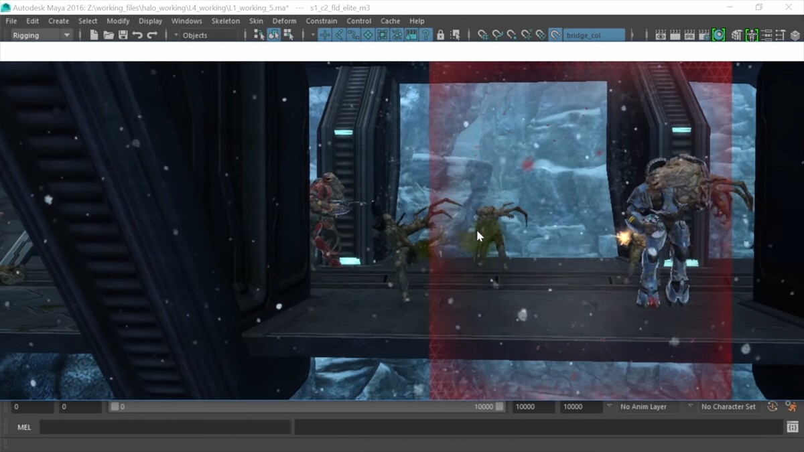Click the MEL command line label
804x452 pixels.
coord(23,427)
